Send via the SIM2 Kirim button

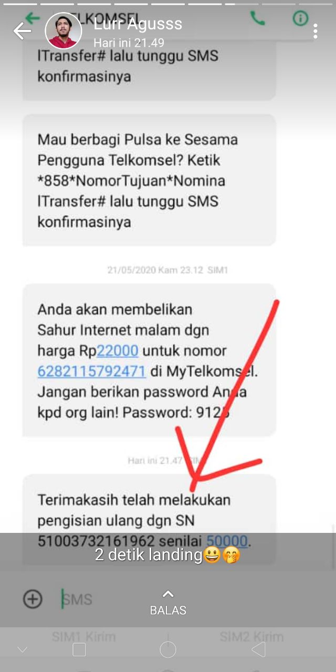click(x=251, y=637)
